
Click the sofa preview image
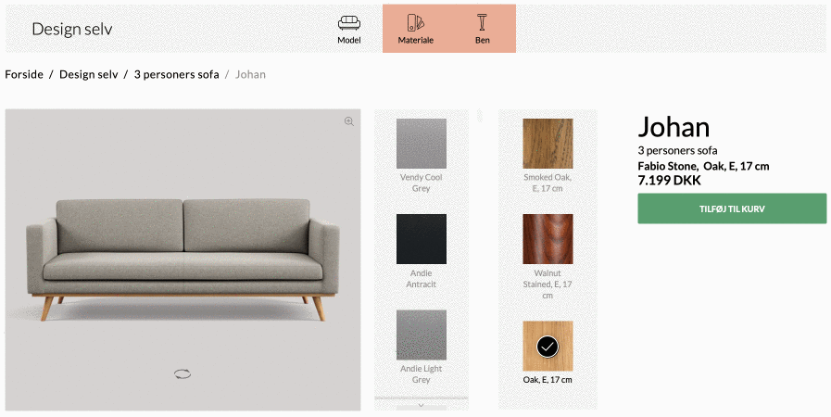[183, 259]
